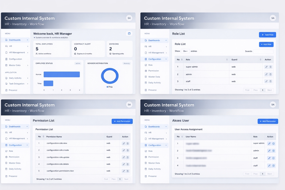Click the circular action icon in admin user row

point(273,151)
